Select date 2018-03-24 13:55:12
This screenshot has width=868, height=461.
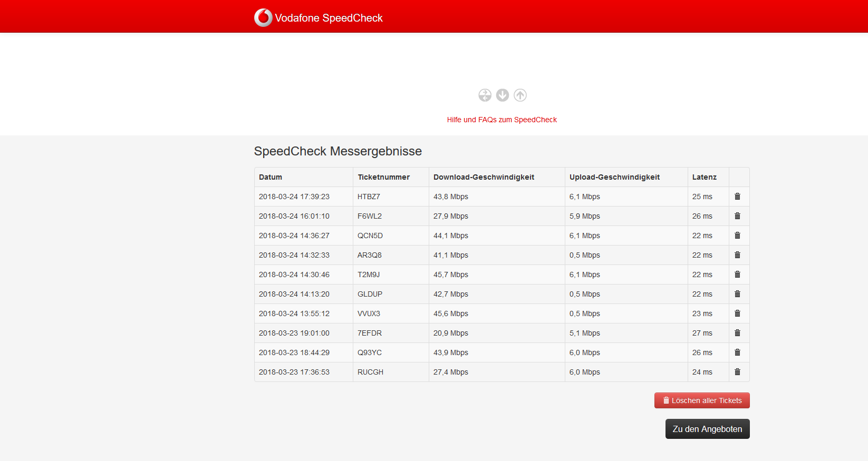294,313
